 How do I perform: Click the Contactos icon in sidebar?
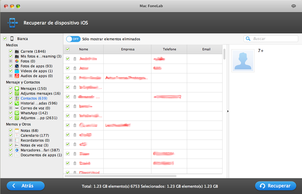coord(17,98)
